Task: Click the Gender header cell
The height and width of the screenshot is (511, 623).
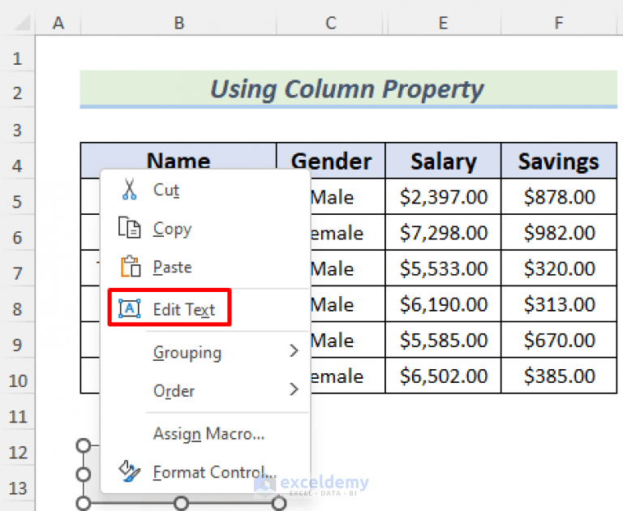Action: (x=331, y=161)
